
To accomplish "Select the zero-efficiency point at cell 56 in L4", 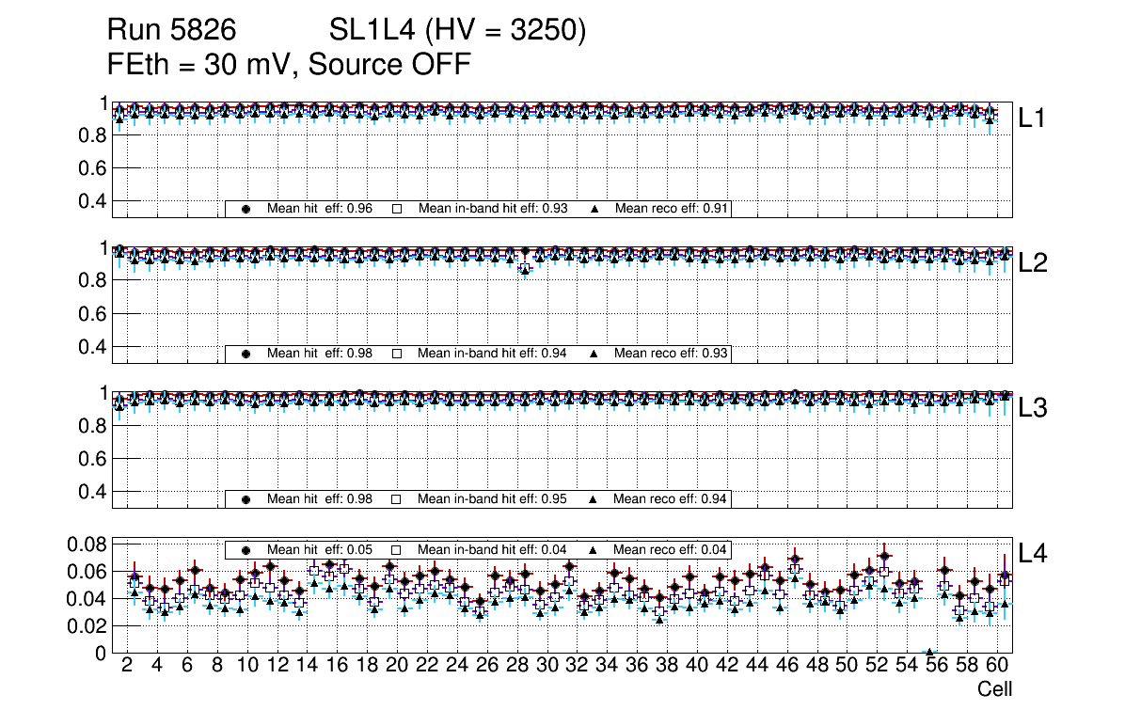I will click(929, 652).
